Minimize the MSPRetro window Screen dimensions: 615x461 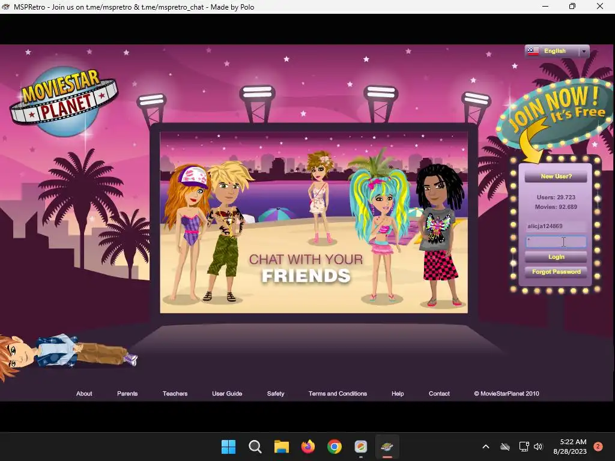pyautogui.click(x=545, y=6)
